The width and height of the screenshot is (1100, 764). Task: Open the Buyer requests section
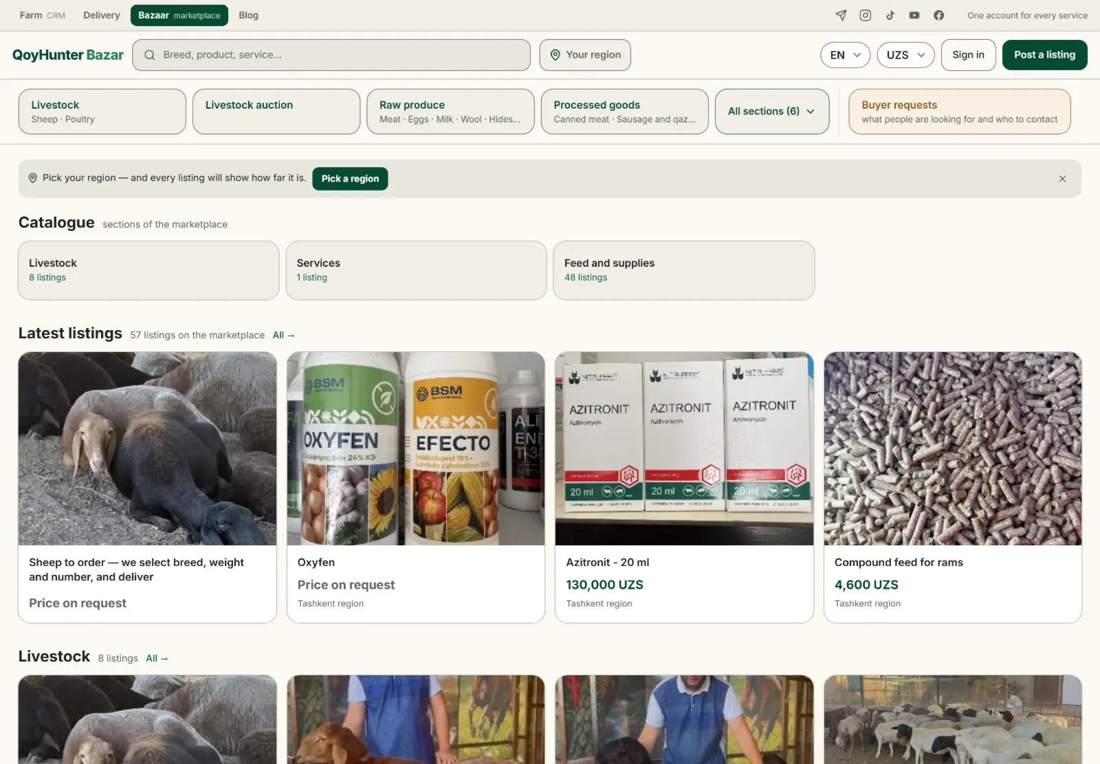[960, 111]
